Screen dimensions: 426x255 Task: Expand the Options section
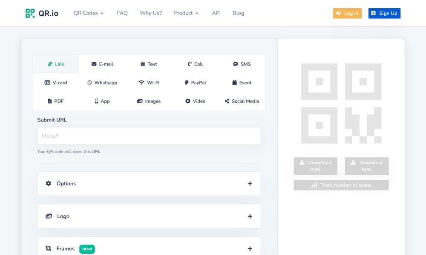[149, 184]
